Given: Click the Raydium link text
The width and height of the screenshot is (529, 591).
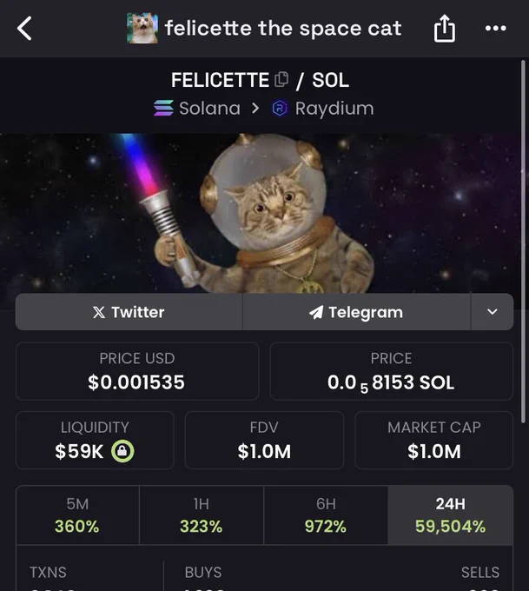Looking at the screenshot, I should pyautogui.click(x=334, y=109).
